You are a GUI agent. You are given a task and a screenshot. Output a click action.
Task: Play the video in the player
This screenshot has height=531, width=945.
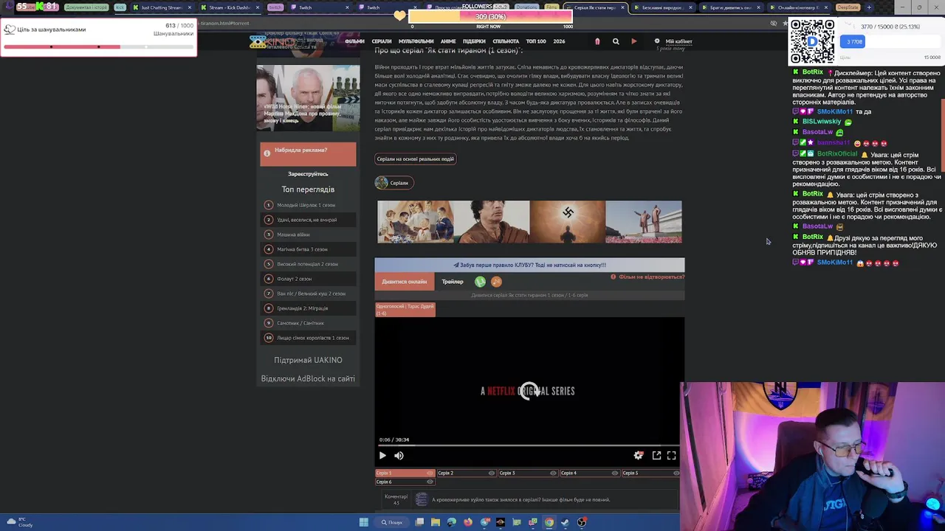tap(382, 456)
